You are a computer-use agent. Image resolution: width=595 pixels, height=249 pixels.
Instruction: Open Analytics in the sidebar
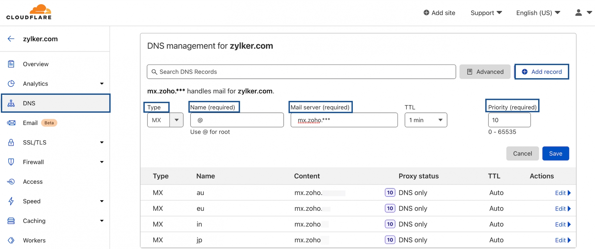point(35,84)
